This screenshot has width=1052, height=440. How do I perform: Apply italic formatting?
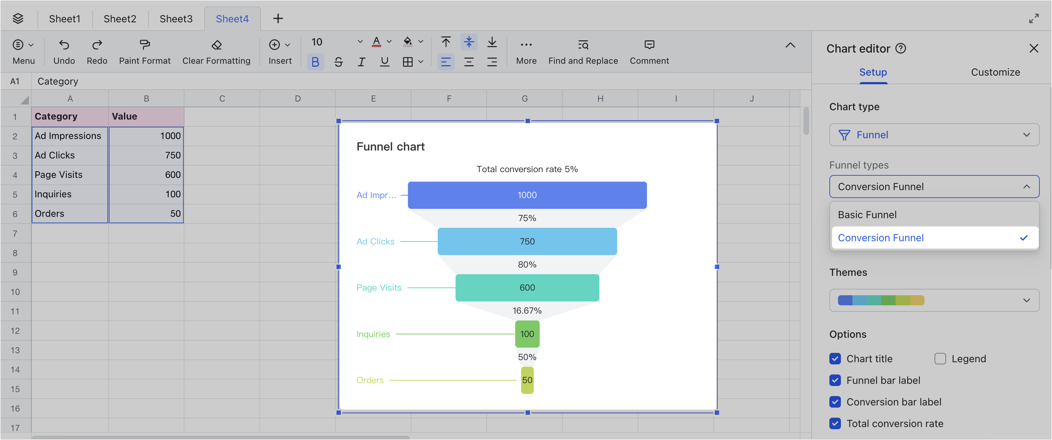[x=361, y=62]
